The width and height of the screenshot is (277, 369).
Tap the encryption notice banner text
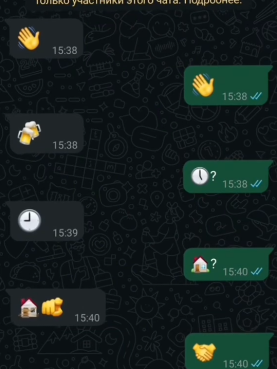[x=139, y=3]
